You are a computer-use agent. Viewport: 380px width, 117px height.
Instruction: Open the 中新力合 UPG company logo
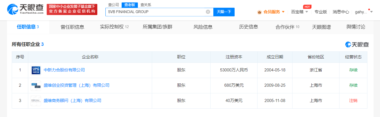36,70
